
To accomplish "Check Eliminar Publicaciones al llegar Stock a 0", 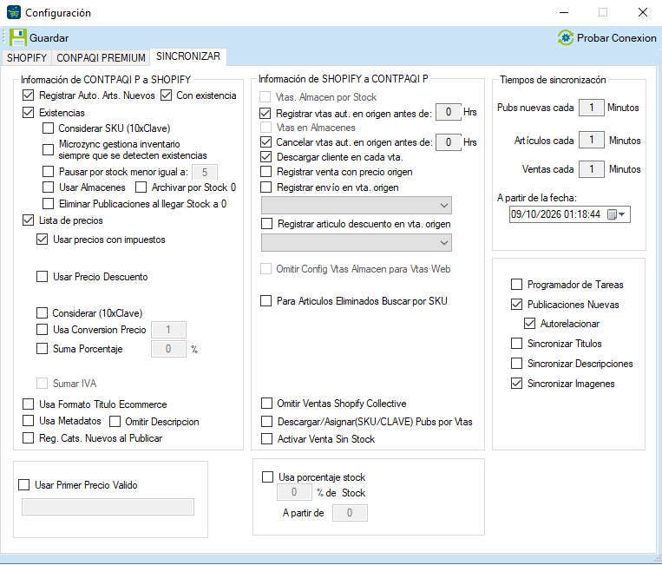I will 48,204.
